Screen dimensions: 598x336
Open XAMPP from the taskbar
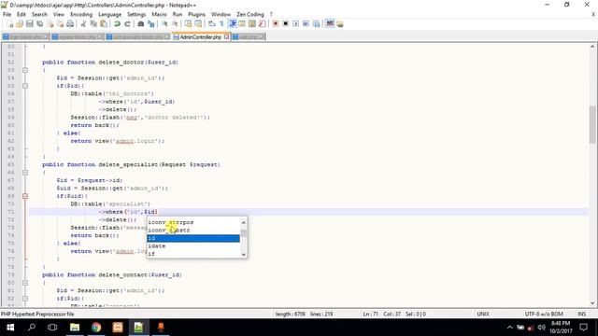click(x=118, y=328)
